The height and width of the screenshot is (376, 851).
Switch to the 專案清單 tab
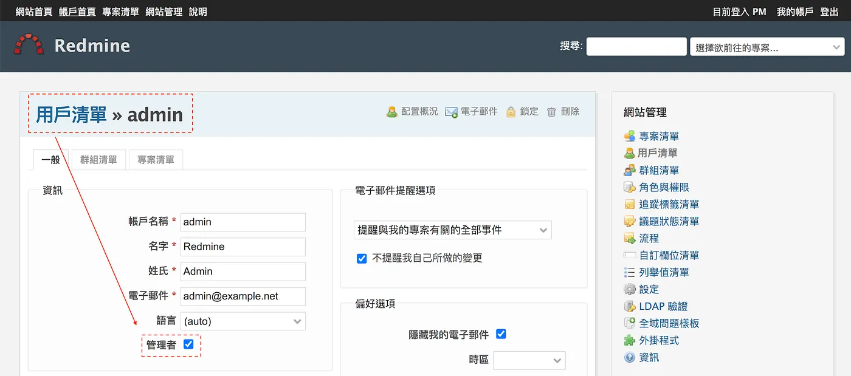coord(156,160)
